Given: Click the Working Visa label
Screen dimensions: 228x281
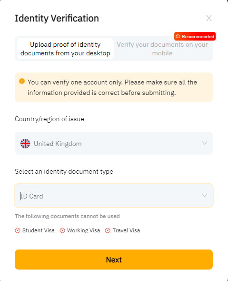Looking at the screenshot, I should 83,230.
